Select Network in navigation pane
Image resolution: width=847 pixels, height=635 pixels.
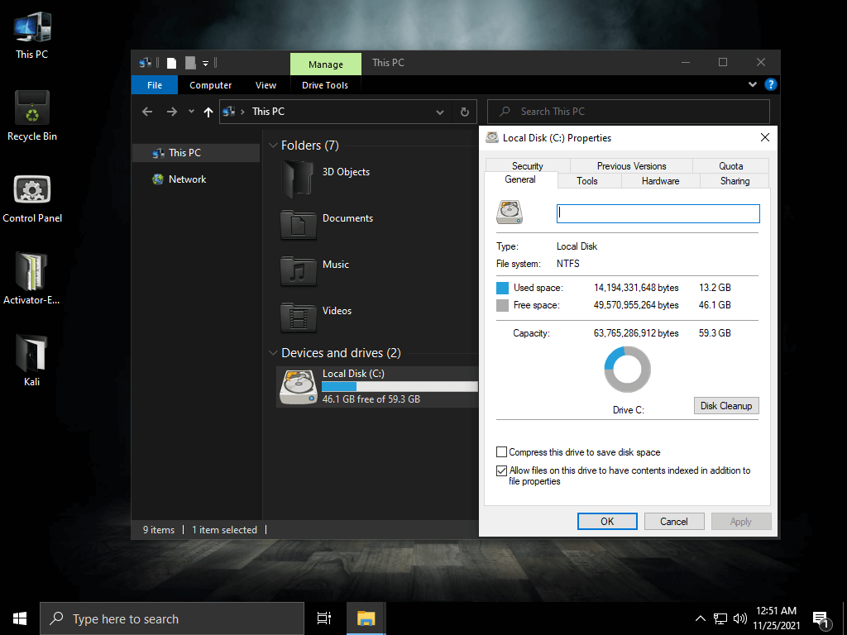point(187,179)
